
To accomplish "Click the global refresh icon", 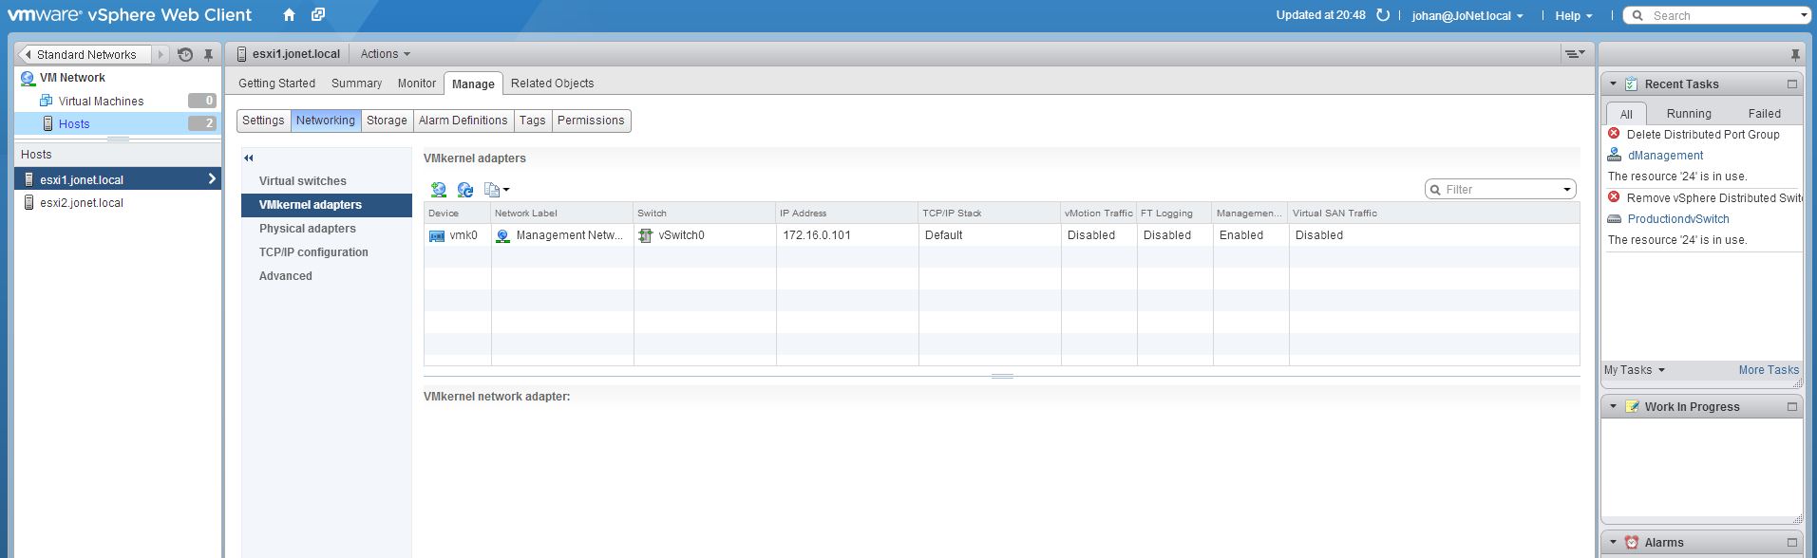I will 1383,15.
